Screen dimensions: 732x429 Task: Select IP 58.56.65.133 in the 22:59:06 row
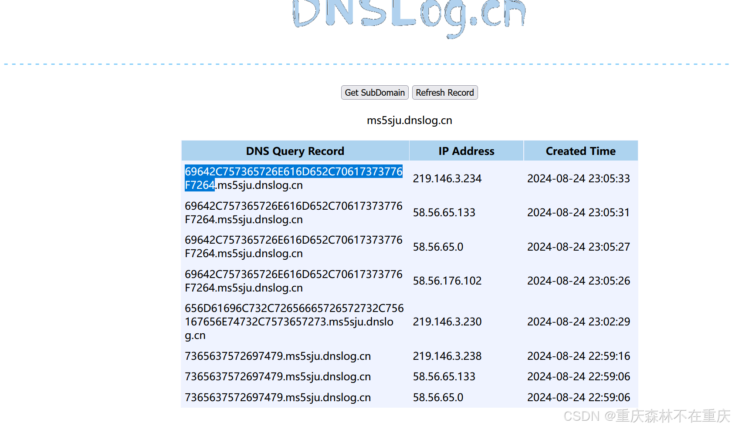444,377
